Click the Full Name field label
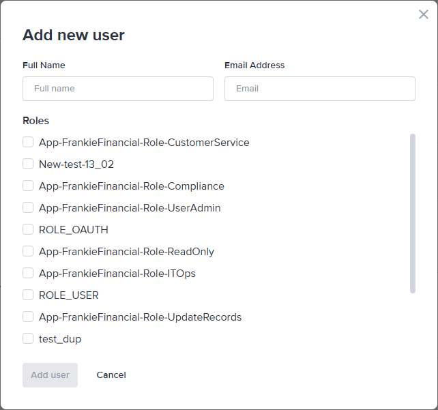This screenshot has width=438, height=410. coord(44,65)
